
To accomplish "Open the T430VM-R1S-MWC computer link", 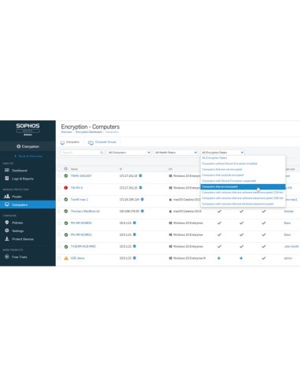I will coord(83,246).
